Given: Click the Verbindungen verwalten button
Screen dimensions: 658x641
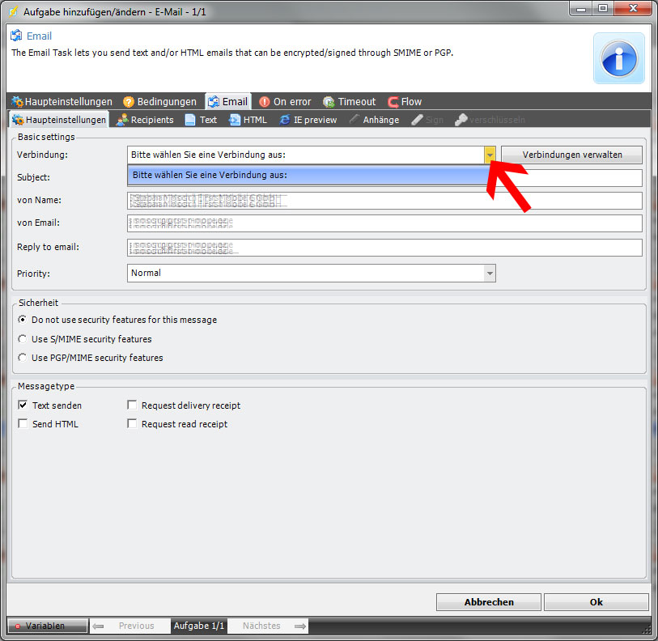Looking at the screenshot, I should [x=571, y=155].
